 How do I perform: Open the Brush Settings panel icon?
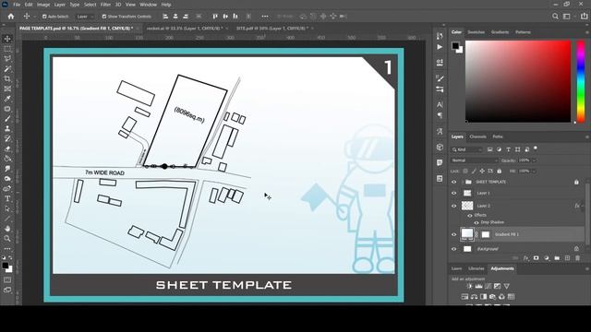pos(440,78)
